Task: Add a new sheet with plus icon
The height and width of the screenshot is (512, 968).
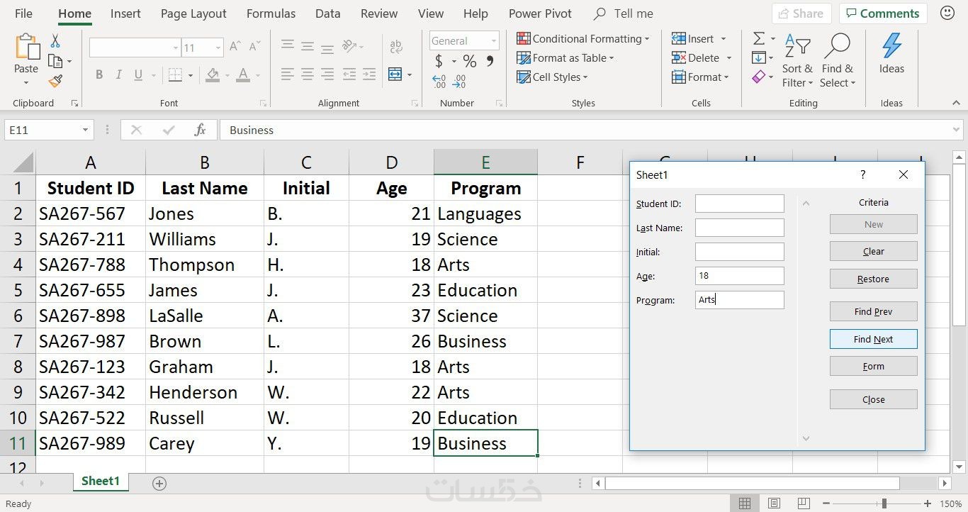Action: pyautogui.click(x=159, y=484)
